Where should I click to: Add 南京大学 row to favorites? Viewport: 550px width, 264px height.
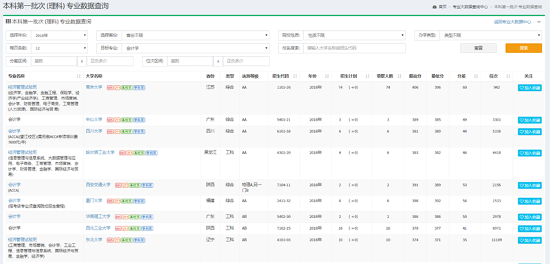[x=529, y=88]
